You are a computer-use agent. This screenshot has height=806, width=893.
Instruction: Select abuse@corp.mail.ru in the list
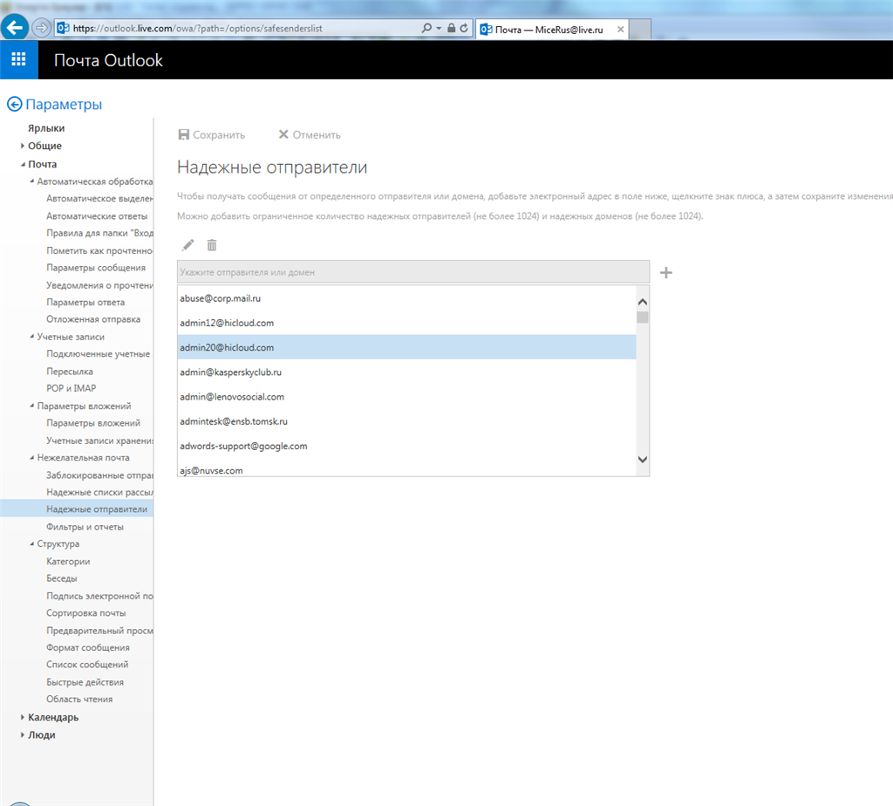(x=406, y=298)
